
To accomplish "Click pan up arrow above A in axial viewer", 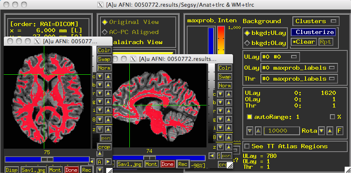I will [100, 153].
